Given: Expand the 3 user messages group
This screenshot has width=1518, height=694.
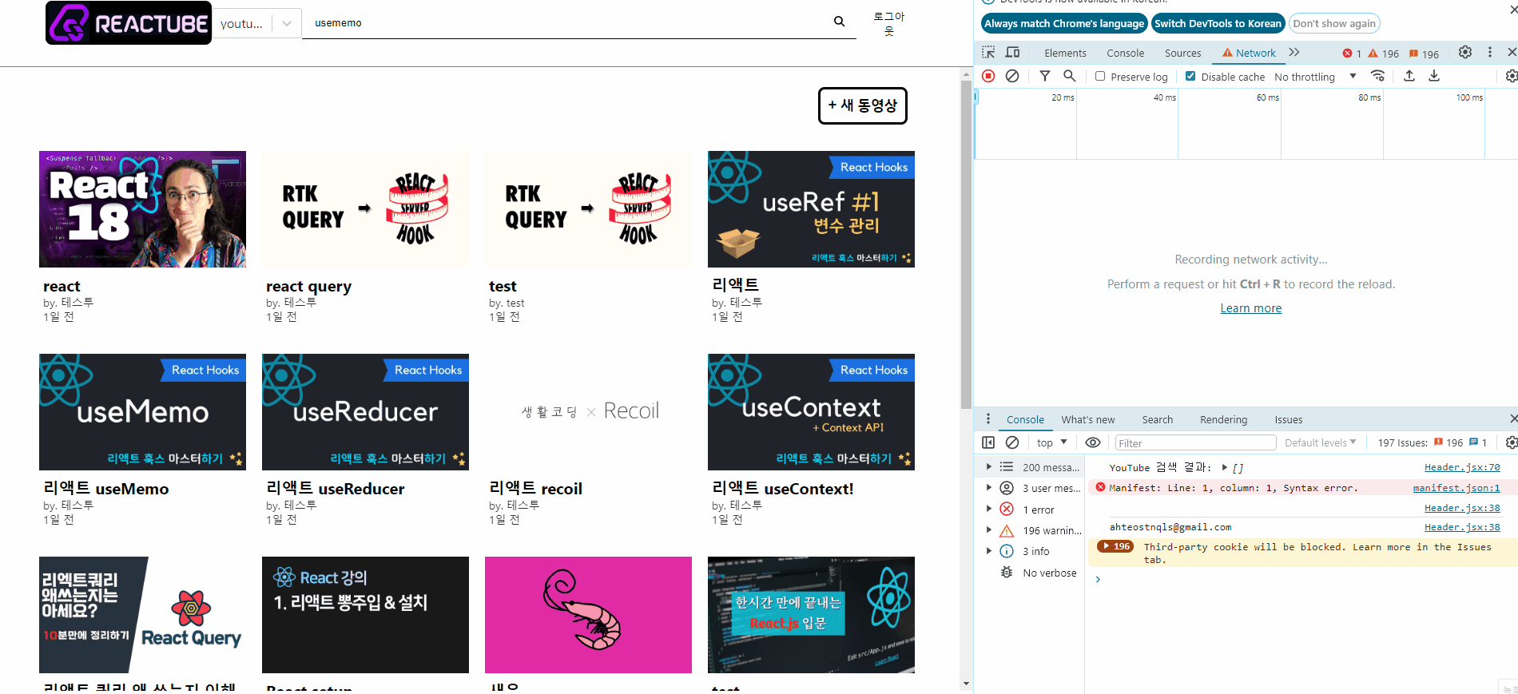Looking at the screenshot, I should 988,487.
